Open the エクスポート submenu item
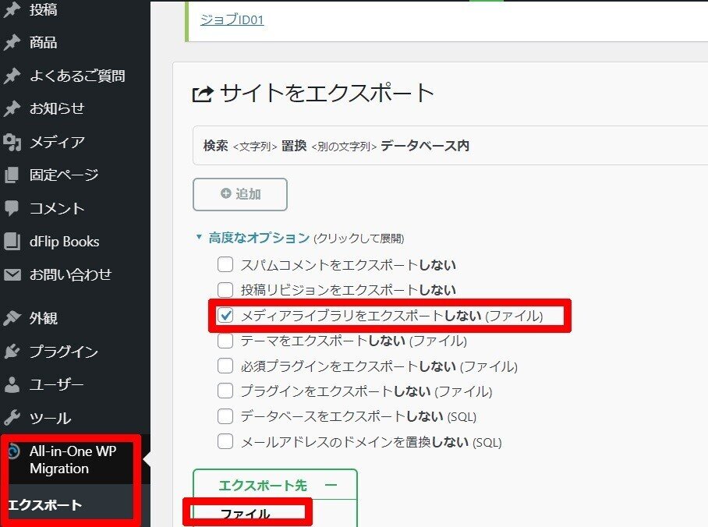 [x=43, y=505]
